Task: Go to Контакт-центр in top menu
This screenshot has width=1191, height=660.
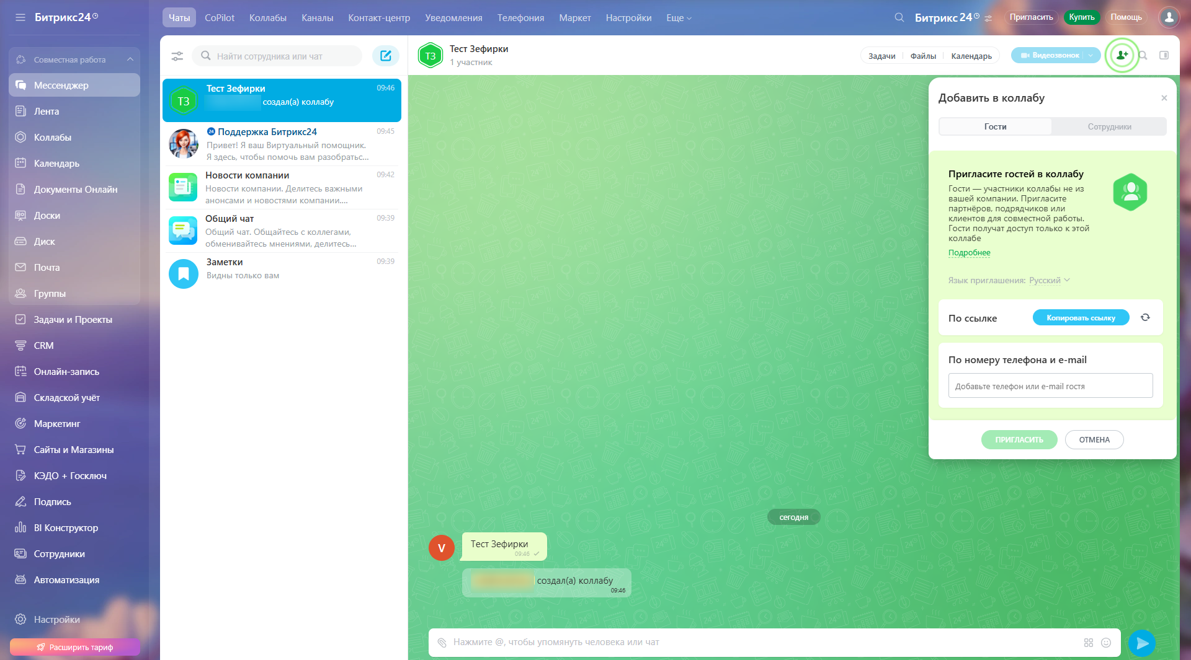Action: (379, 18)
